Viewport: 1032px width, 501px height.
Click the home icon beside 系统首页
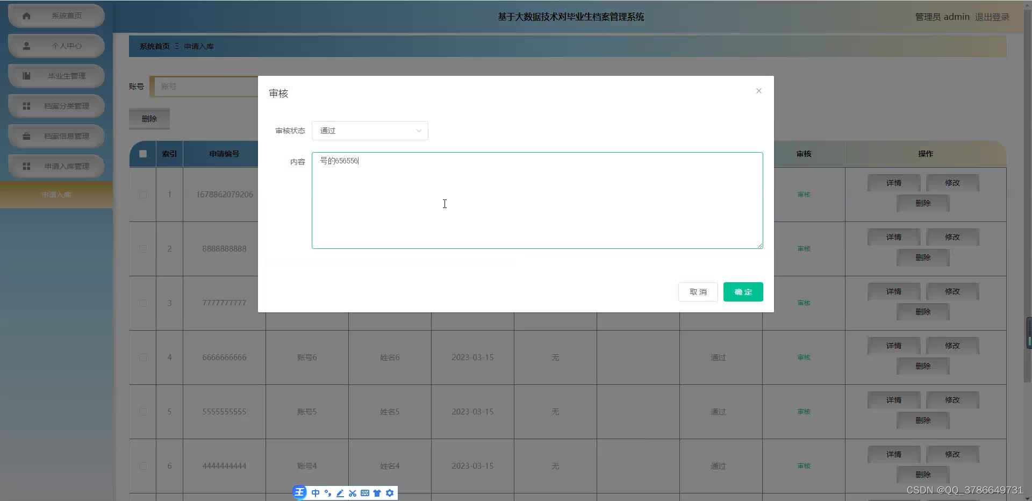coord(26,16)
